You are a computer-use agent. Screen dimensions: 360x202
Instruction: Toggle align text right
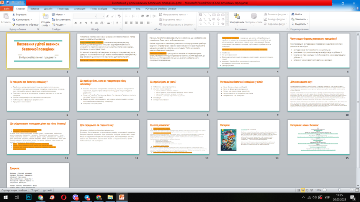(136, 23)
